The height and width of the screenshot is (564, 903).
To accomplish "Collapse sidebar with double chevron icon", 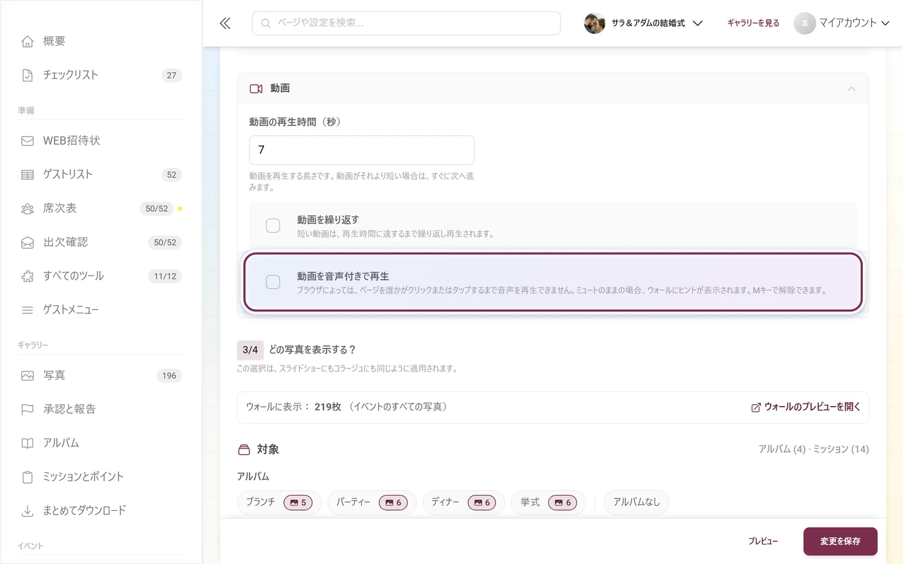I will coord(225,23).
